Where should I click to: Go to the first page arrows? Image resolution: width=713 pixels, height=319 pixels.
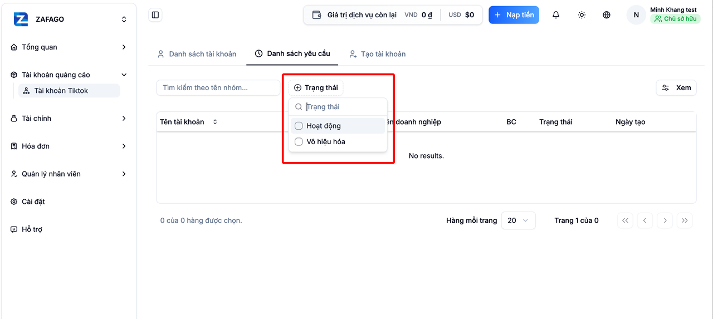(x=625, y=220)
